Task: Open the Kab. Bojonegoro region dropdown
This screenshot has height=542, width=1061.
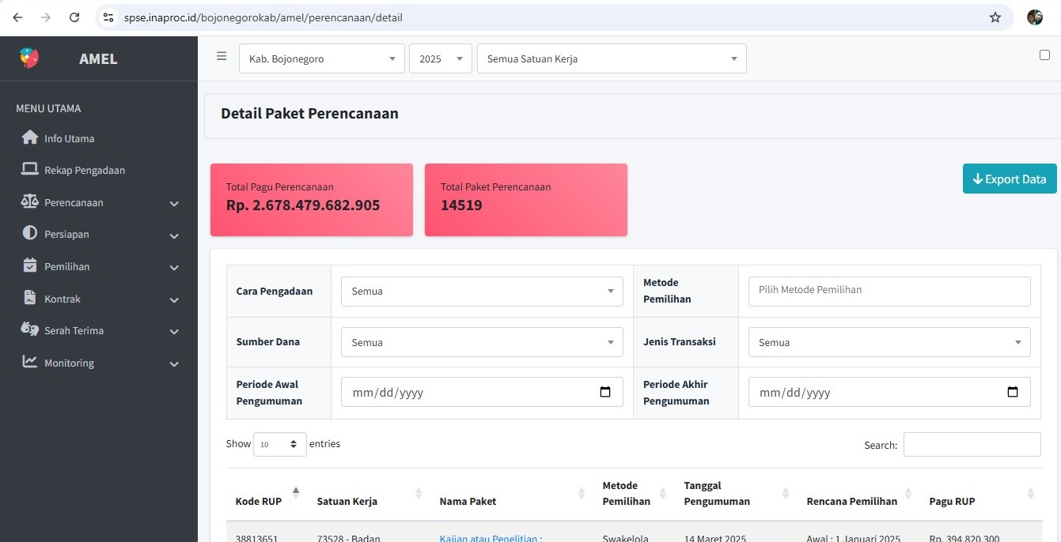Action: pyautogui.click(x=321, y=58)
